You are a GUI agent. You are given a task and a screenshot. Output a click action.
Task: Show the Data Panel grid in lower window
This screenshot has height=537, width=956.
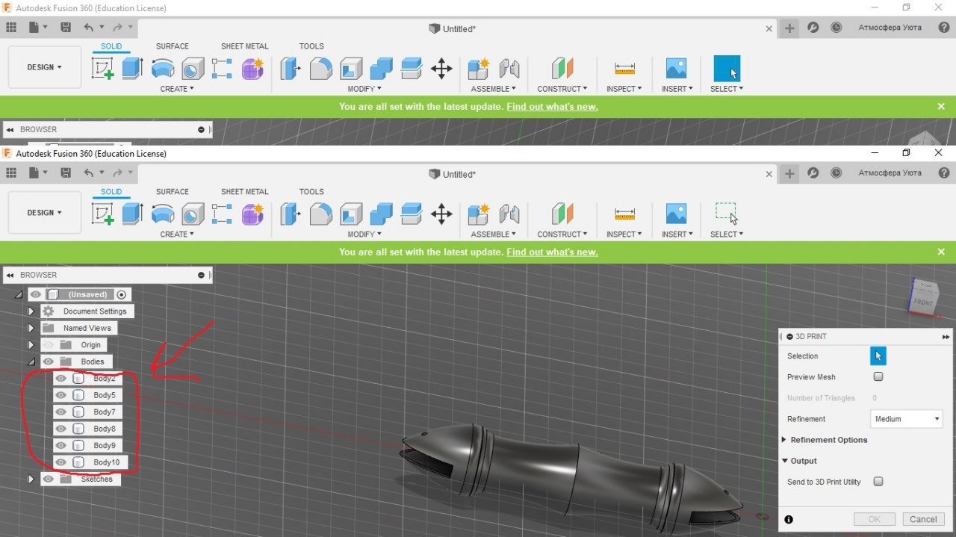[x=11, y=173]
